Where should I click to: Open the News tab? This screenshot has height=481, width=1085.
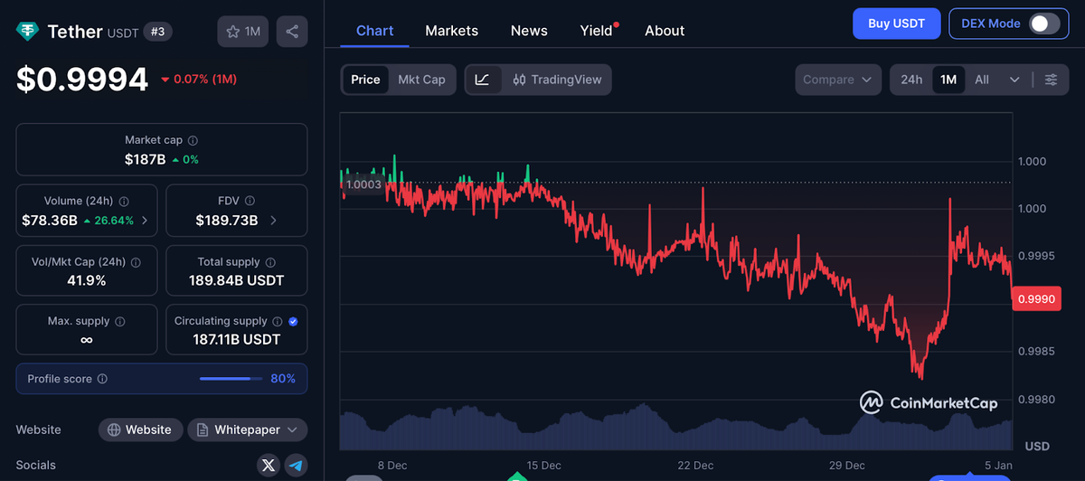coord(529,31)
